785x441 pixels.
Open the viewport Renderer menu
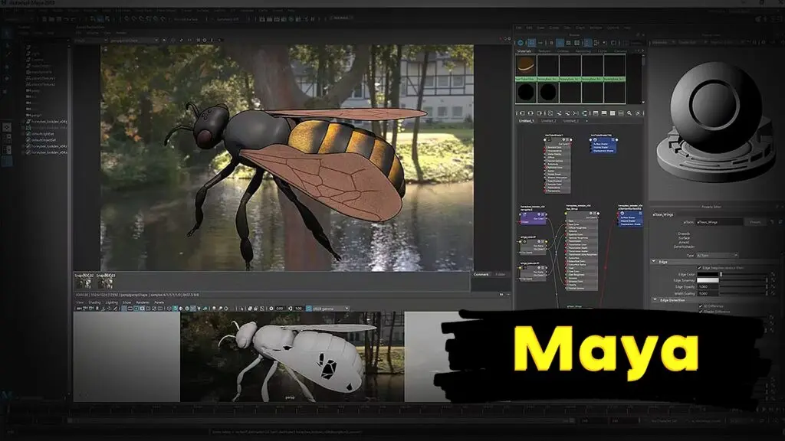click(143, 302)
